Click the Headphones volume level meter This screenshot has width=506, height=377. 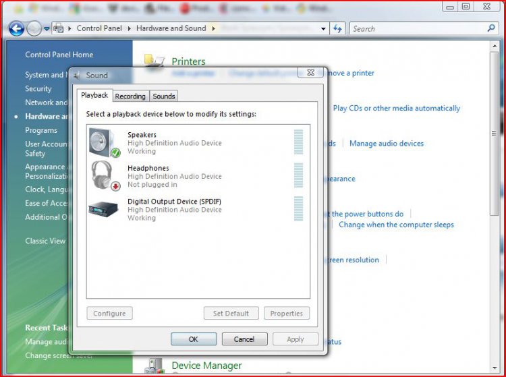pyautogui.click(x=298, y=175)
